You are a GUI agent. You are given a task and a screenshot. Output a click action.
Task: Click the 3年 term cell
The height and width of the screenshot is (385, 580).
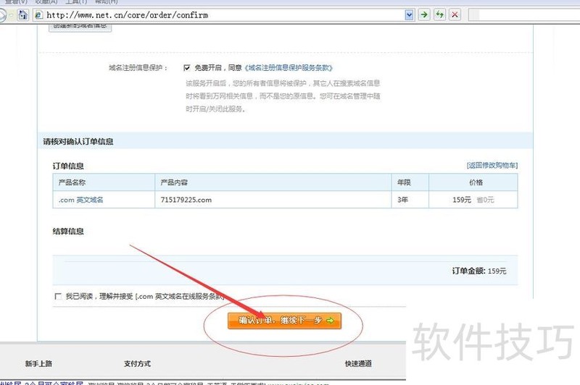410,200
